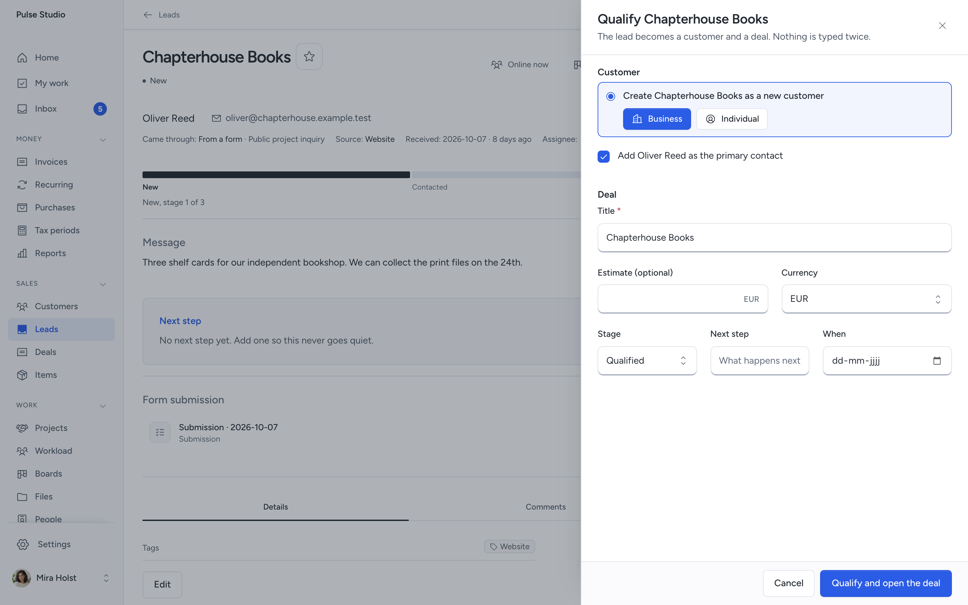Viewport: 968px width, 605px height.
Task: Open the Files folder icon
Action: click(22, 496)
